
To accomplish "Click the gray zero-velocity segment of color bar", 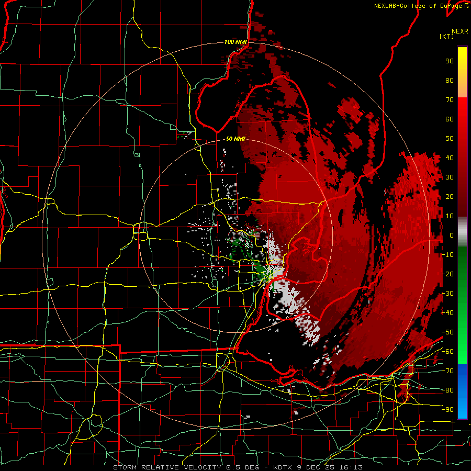I will point(462,232).
